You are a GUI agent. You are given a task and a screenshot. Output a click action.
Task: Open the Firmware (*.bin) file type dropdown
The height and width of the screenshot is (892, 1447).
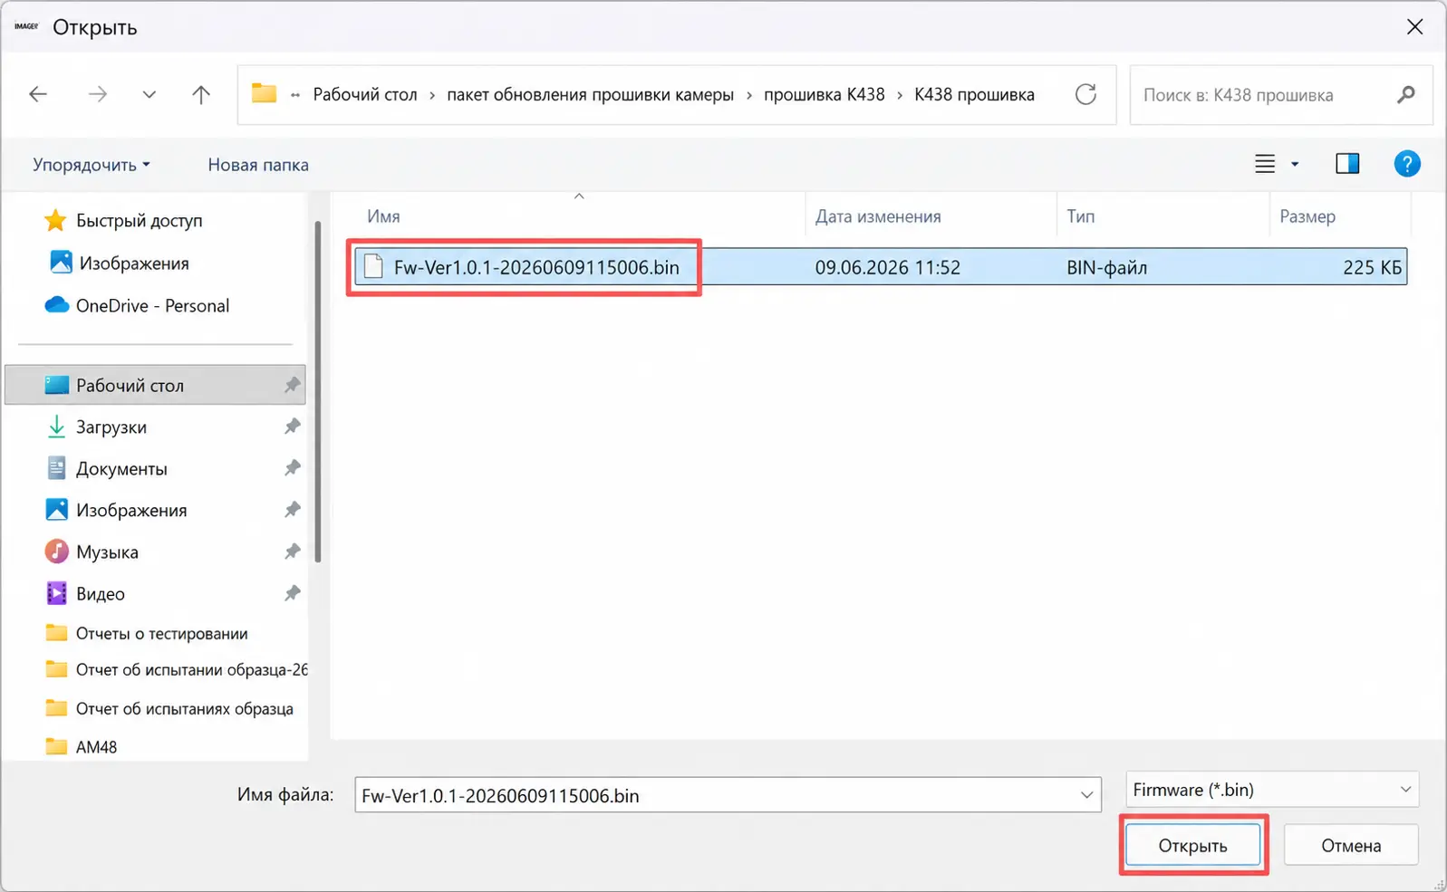(1272, 790)
